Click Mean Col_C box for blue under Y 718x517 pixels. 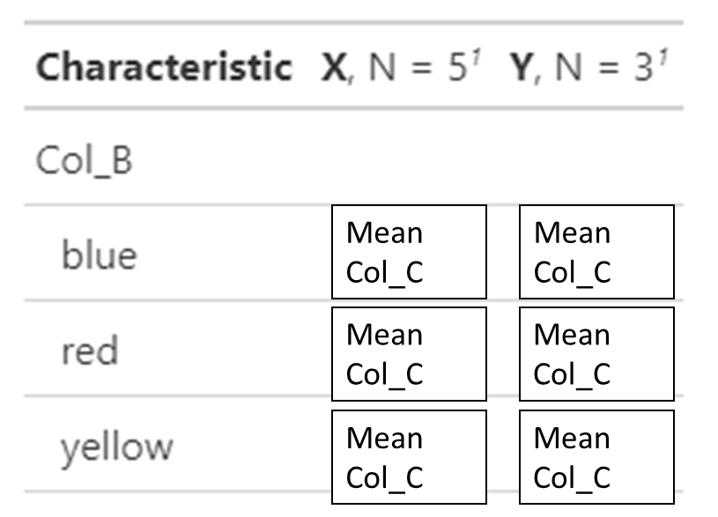[x=596, y=252]
